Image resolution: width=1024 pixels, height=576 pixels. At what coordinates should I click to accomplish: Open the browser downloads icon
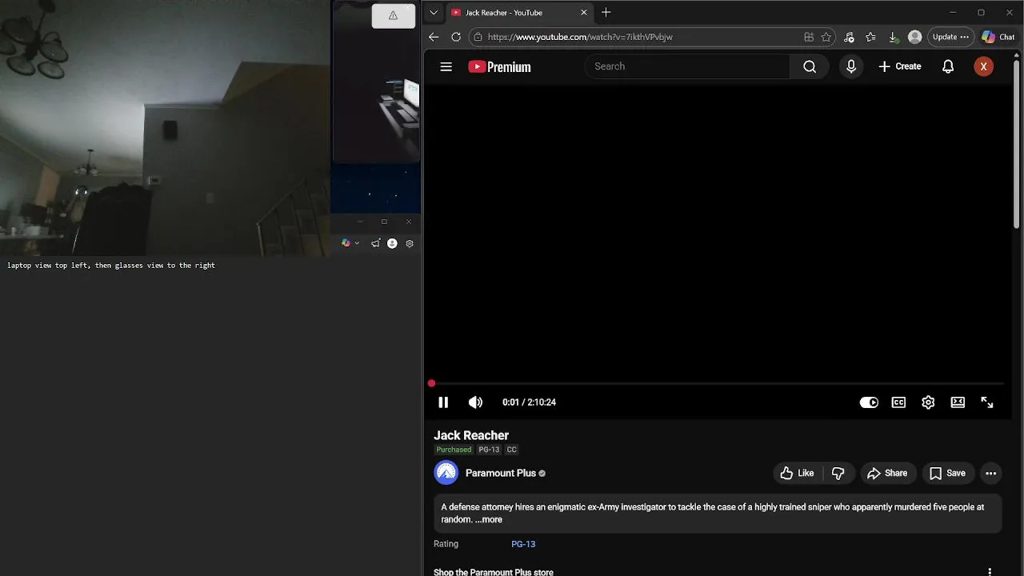click(x=893, y=37)
